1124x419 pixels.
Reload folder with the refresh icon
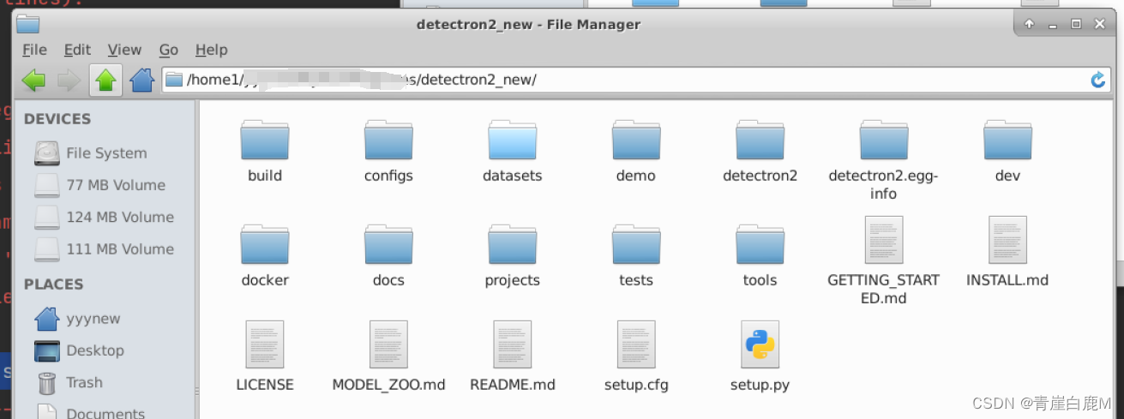pyautogui.click(x=1097, y=80)
